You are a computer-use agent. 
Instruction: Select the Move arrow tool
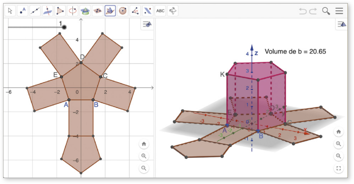(10, 11)
